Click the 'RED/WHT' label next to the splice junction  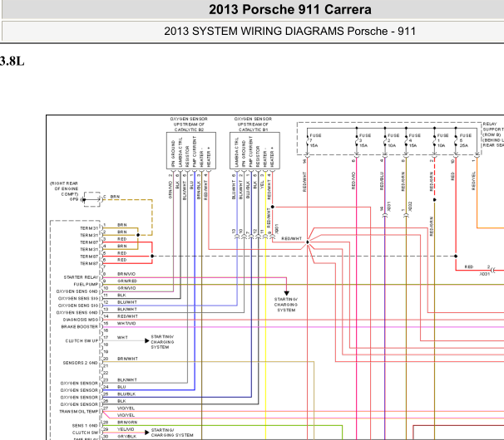292,239
